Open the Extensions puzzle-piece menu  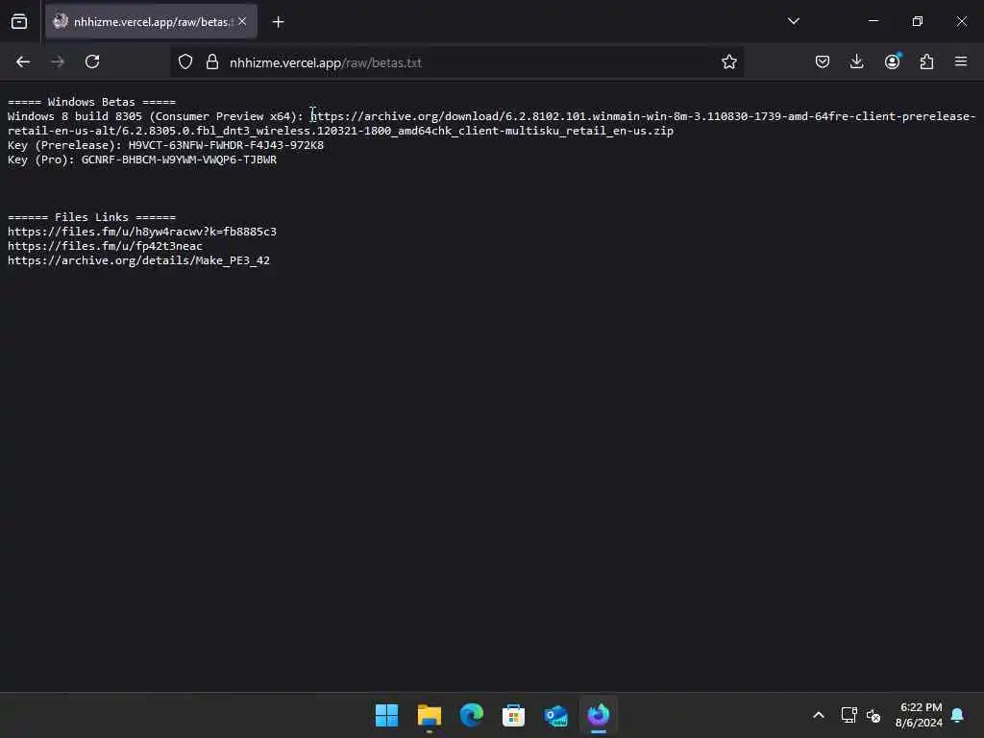(926, 61)
